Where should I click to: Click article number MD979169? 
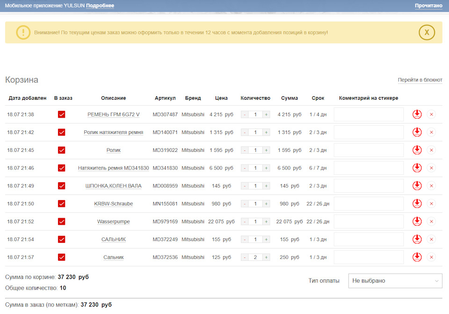tap(165, 221)
